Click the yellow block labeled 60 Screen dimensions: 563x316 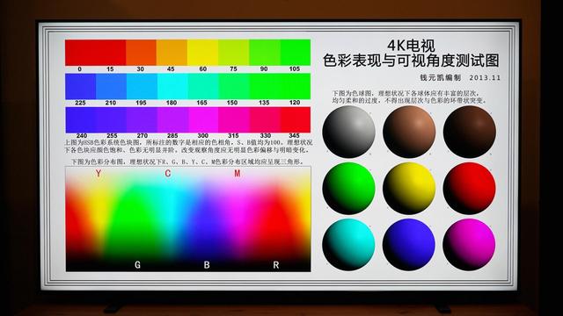(202, 53)
